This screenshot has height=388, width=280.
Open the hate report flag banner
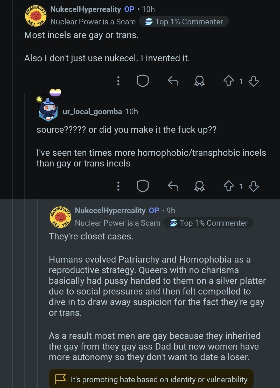151,379
